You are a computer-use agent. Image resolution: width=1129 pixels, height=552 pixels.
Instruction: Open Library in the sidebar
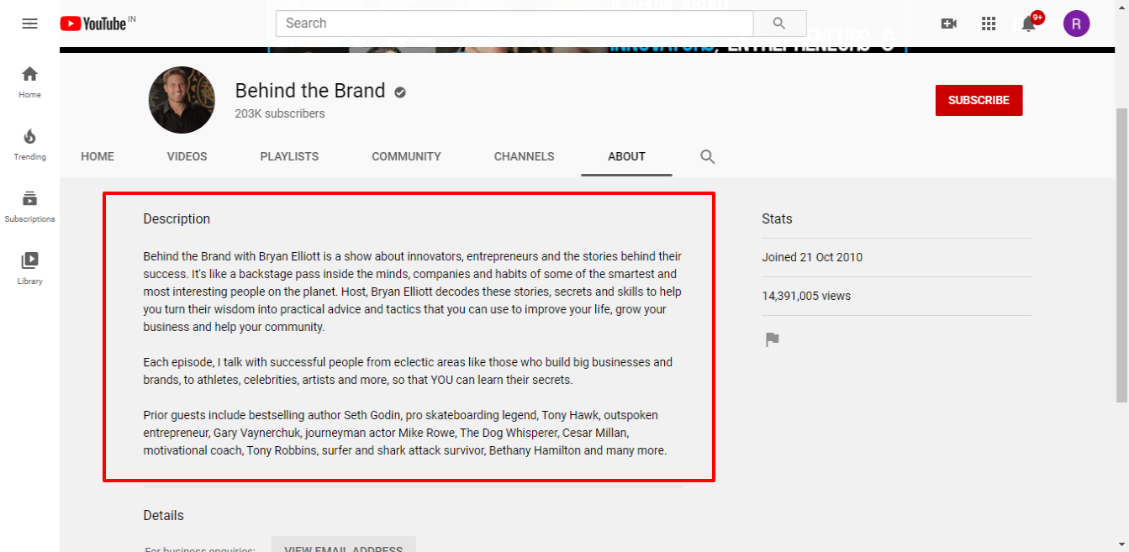click(x=29, y=268)
